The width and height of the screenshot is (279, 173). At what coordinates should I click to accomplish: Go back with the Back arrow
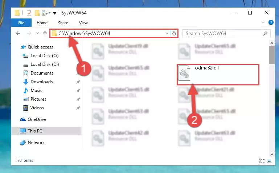pos(18,33)
